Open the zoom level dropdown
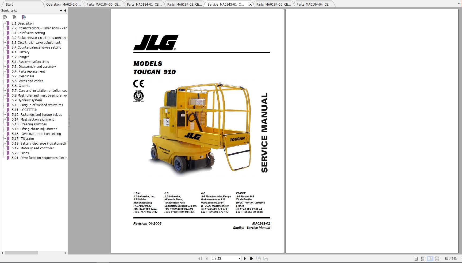Screen dimensions: 462x263 click(460, 258)
